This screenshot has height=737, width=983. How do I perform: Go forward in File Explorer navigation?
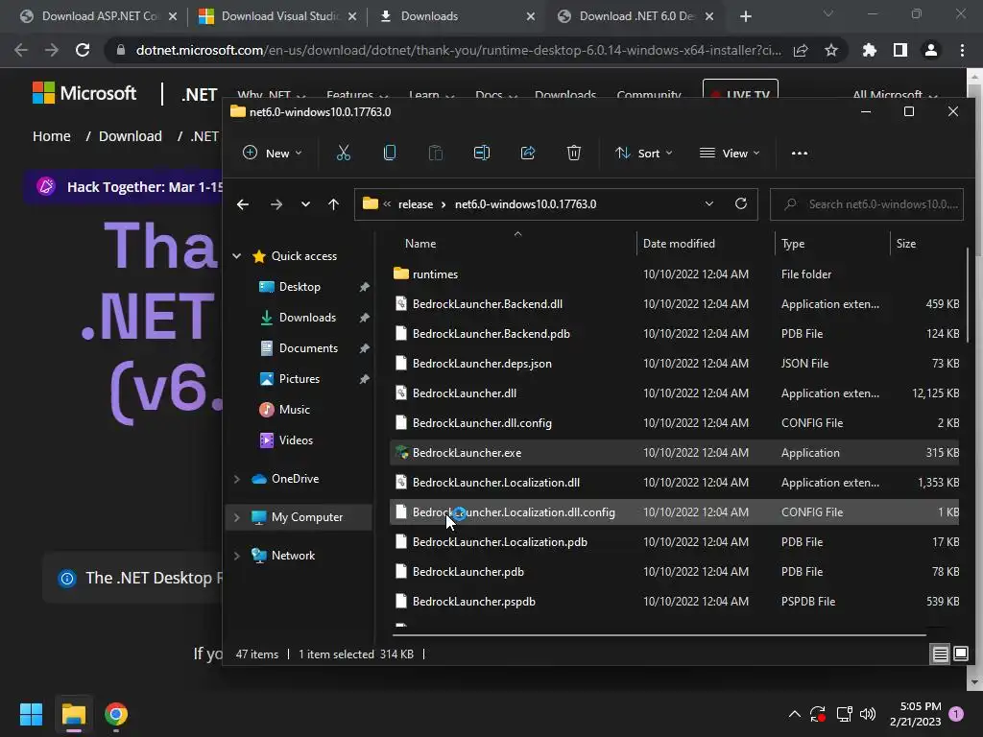(276, 204)
